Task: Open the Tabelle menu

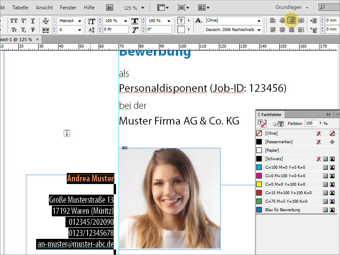Action: pos(20,8)
